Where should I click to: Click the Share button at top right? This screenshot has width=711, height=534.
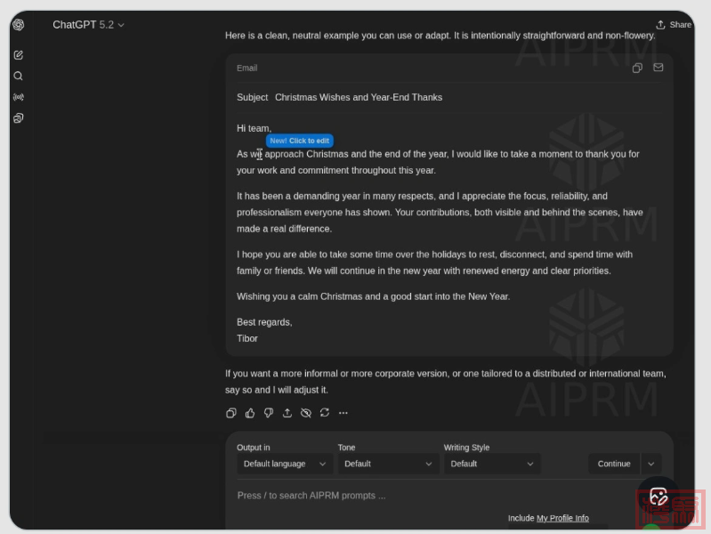(674, 25)
